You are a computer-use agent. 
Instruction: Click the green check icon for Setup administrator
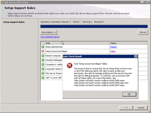pos(43,47)
